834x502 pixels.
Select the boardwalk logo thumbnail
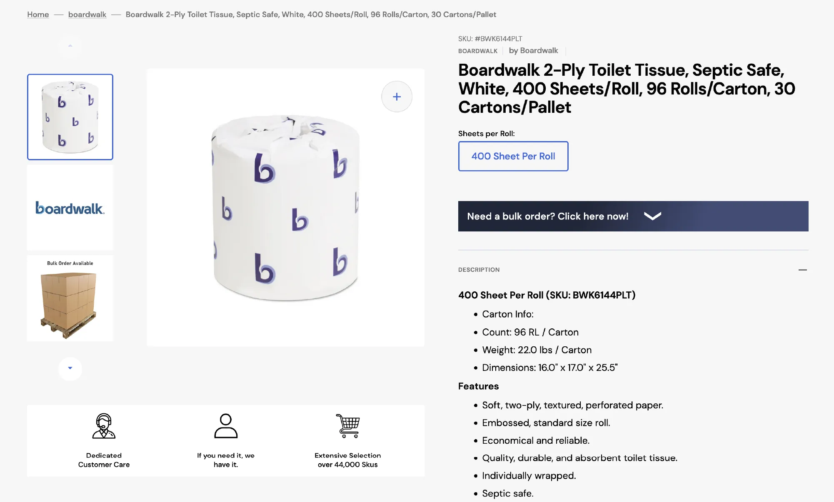pos(70,208)
